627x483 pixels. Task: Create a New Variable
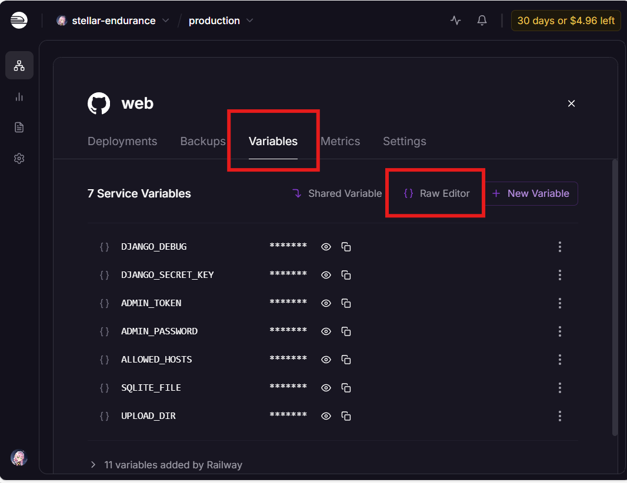(x=531, y=193)
